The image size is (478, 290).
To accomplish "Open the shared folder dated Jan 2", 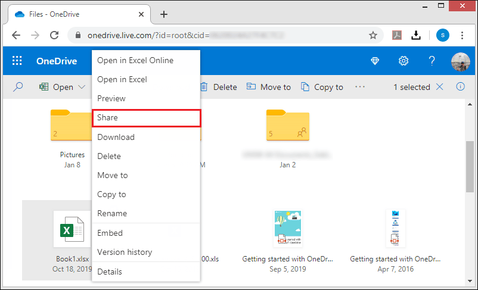I will click(x=288, y=125).
